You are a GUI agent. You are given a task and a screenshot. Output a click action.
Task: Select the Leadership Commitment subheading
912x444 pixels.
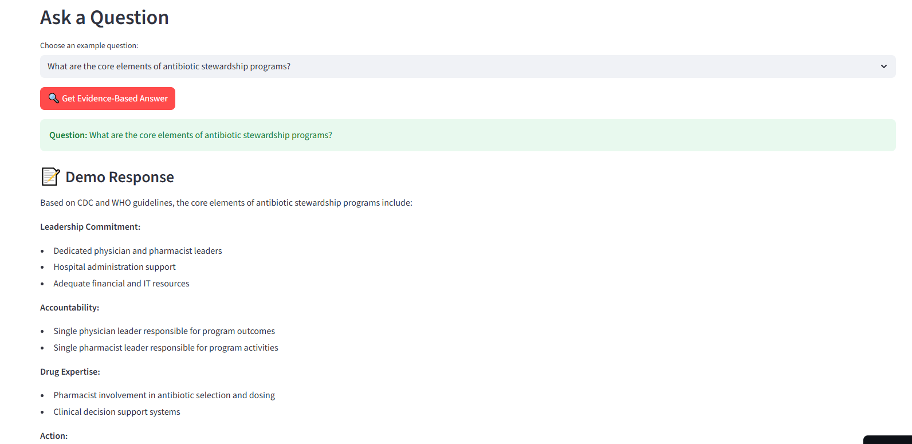tap(90, 226)
